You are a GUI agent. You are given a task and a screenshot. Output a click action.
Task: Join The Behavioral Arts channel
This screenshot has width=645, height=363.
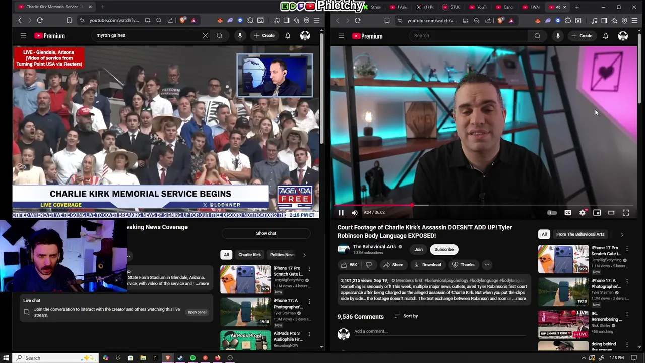tap(418, 249)
